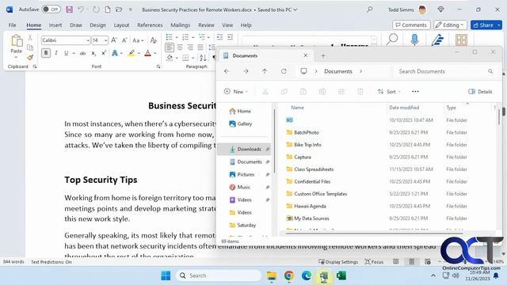Open font size 14 dropdown
The image size is (507, 285).
[105, 40]
